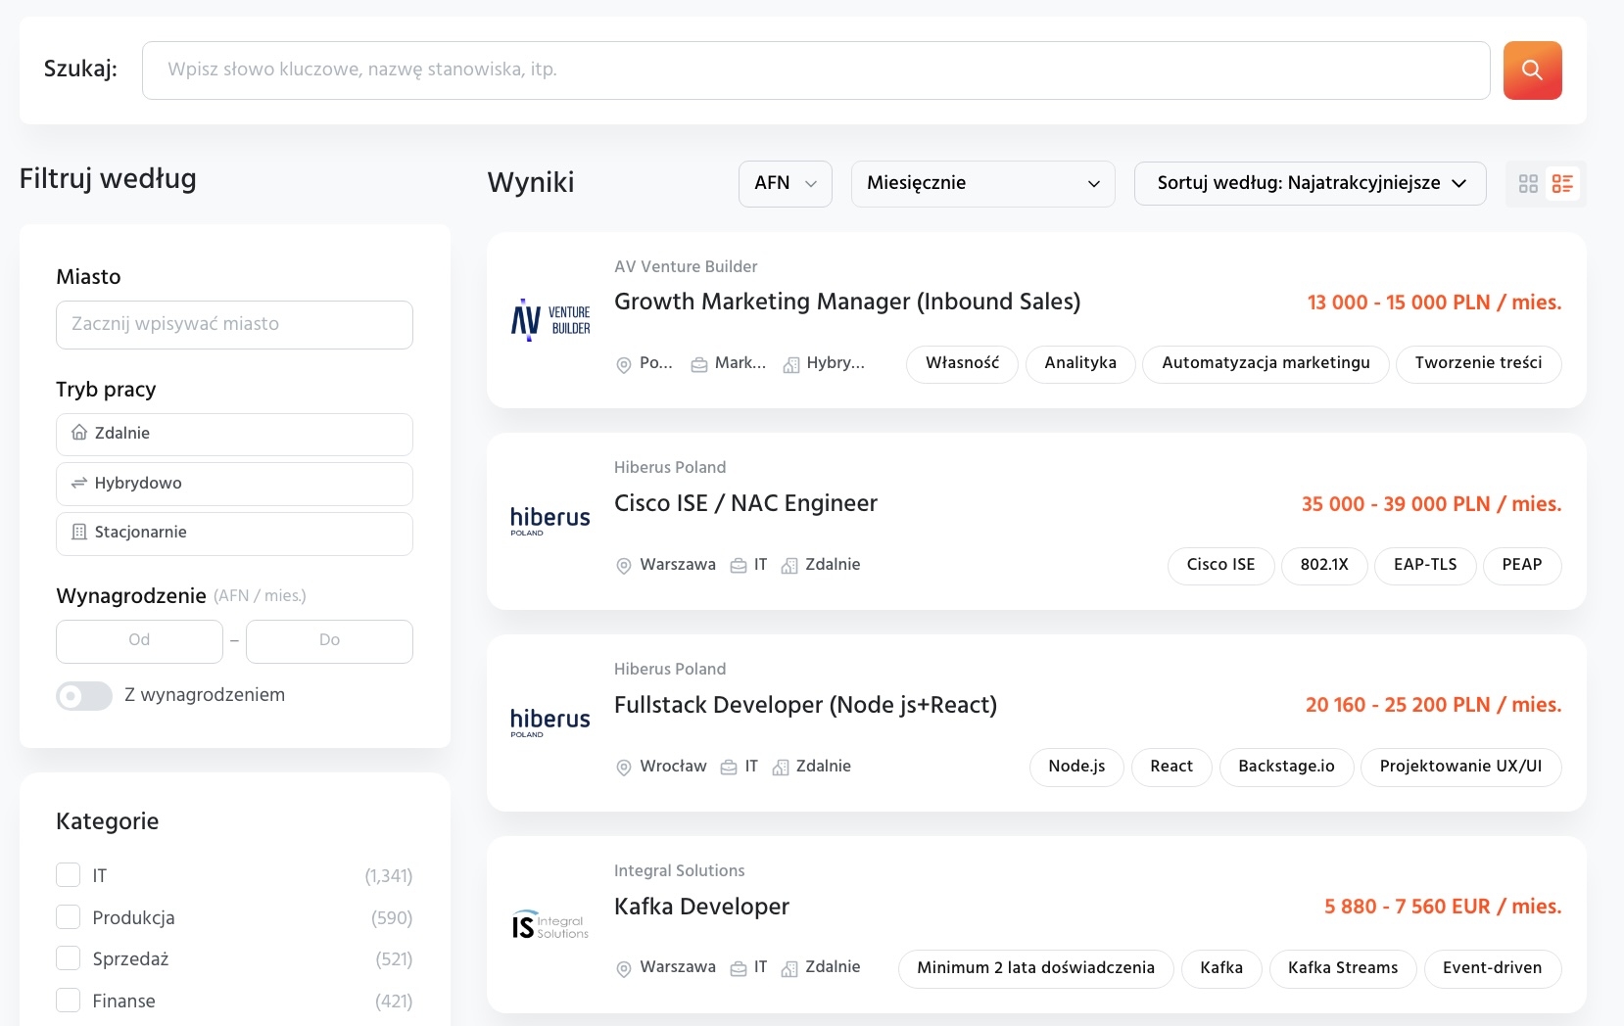Click the house icon of the Zdalnie filter

[x=79, y=433]
